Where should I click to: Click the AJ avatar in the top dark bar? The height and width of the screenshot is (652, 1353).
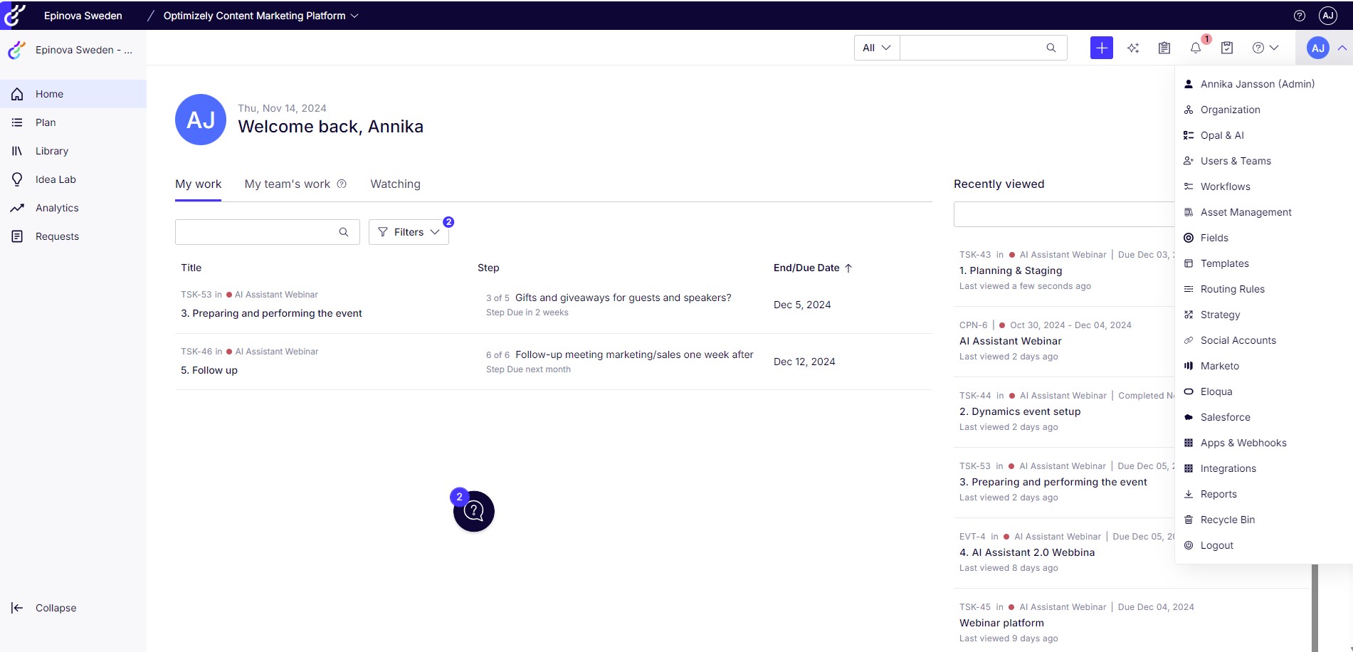1328,16
